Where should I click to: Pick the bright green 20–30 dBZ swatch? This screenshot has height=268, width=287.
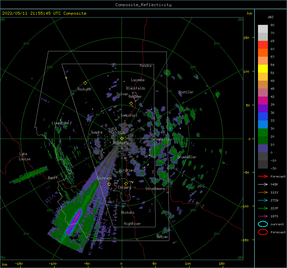[263, 133]
